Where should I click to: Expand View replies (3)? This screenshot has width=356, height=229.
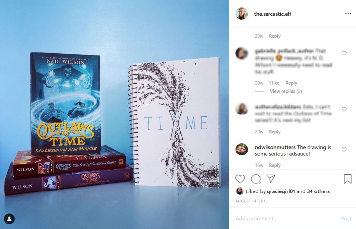[286, 91]
